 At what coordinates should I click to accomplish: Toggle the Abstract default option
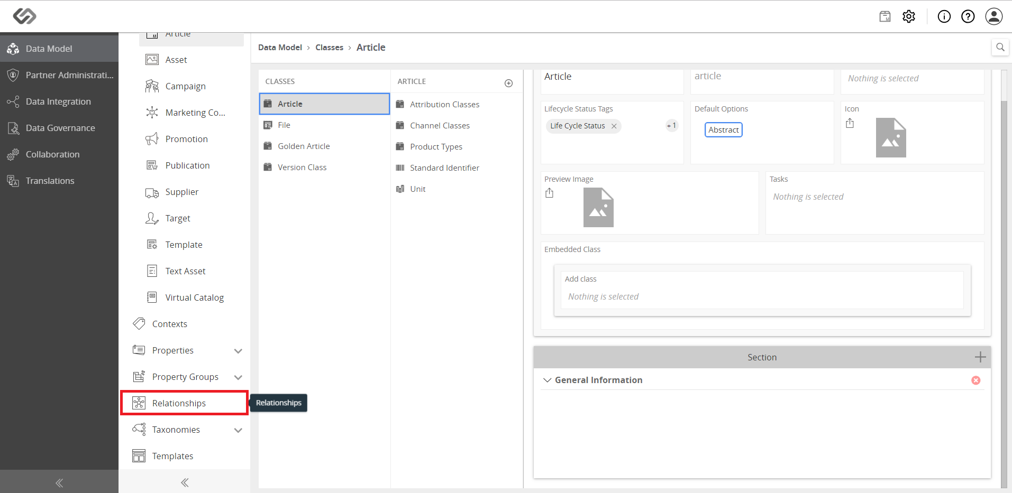(x=723, y=130)
